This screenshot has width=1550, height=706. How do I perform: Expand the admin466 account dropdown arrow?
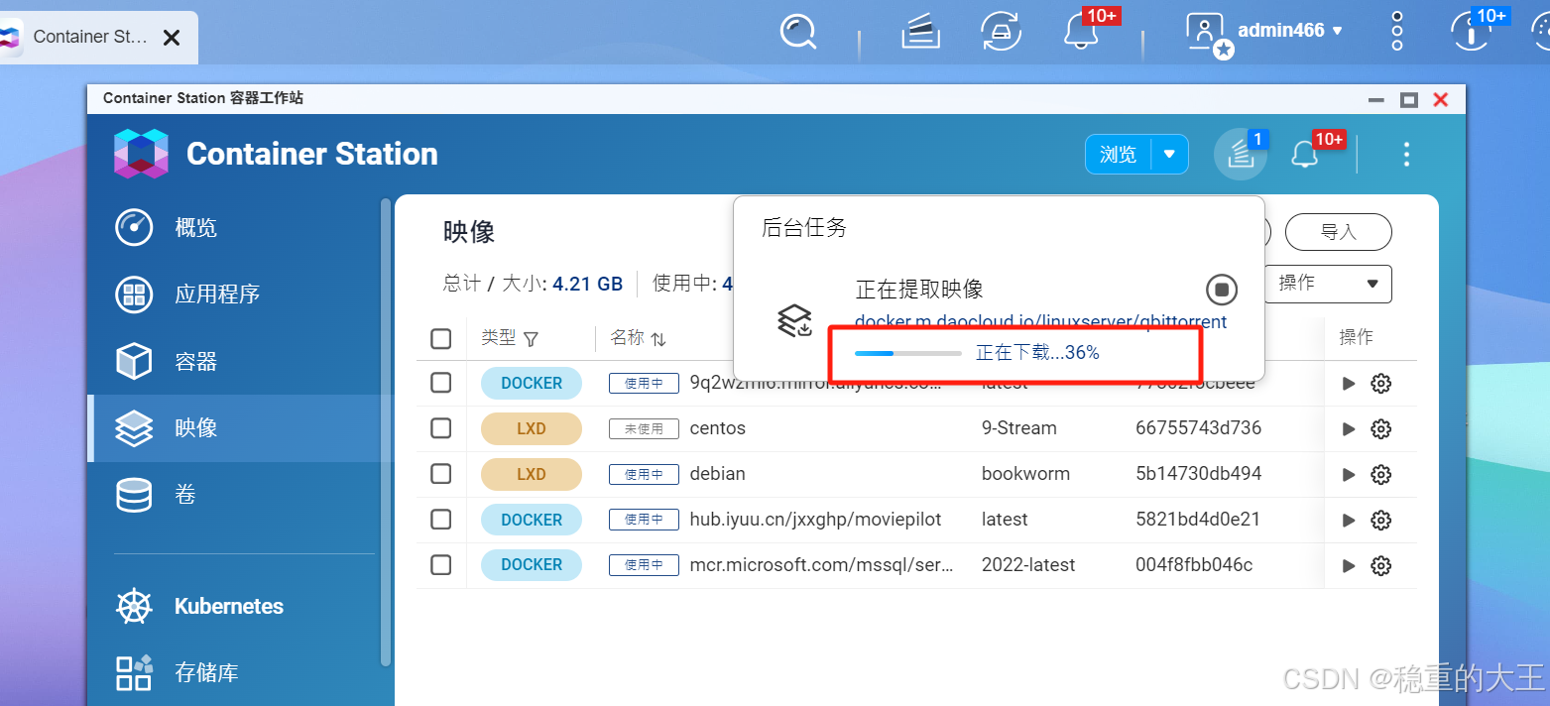(x=1337, y=31)
